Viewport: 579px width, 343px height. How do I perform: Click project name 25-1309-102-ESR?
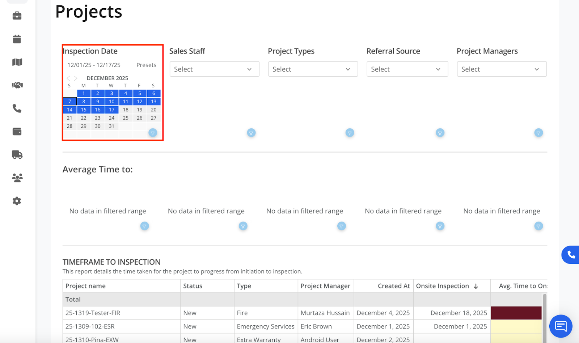(x=90, y=326)
